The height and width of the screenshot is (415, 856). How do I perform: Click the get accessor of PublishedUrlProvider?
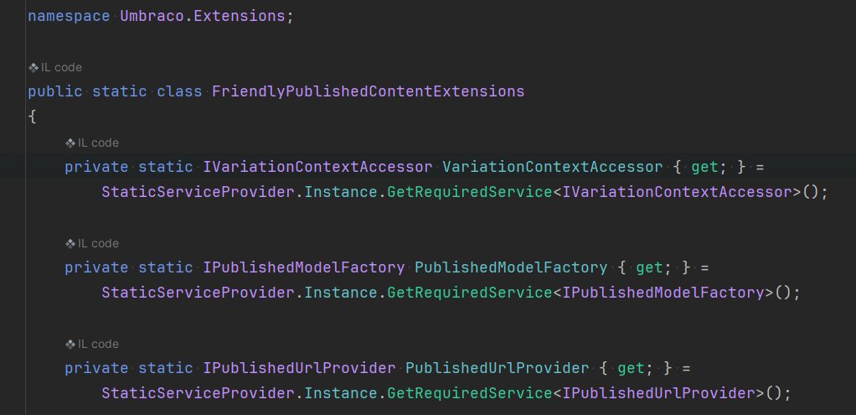(631, 368)
